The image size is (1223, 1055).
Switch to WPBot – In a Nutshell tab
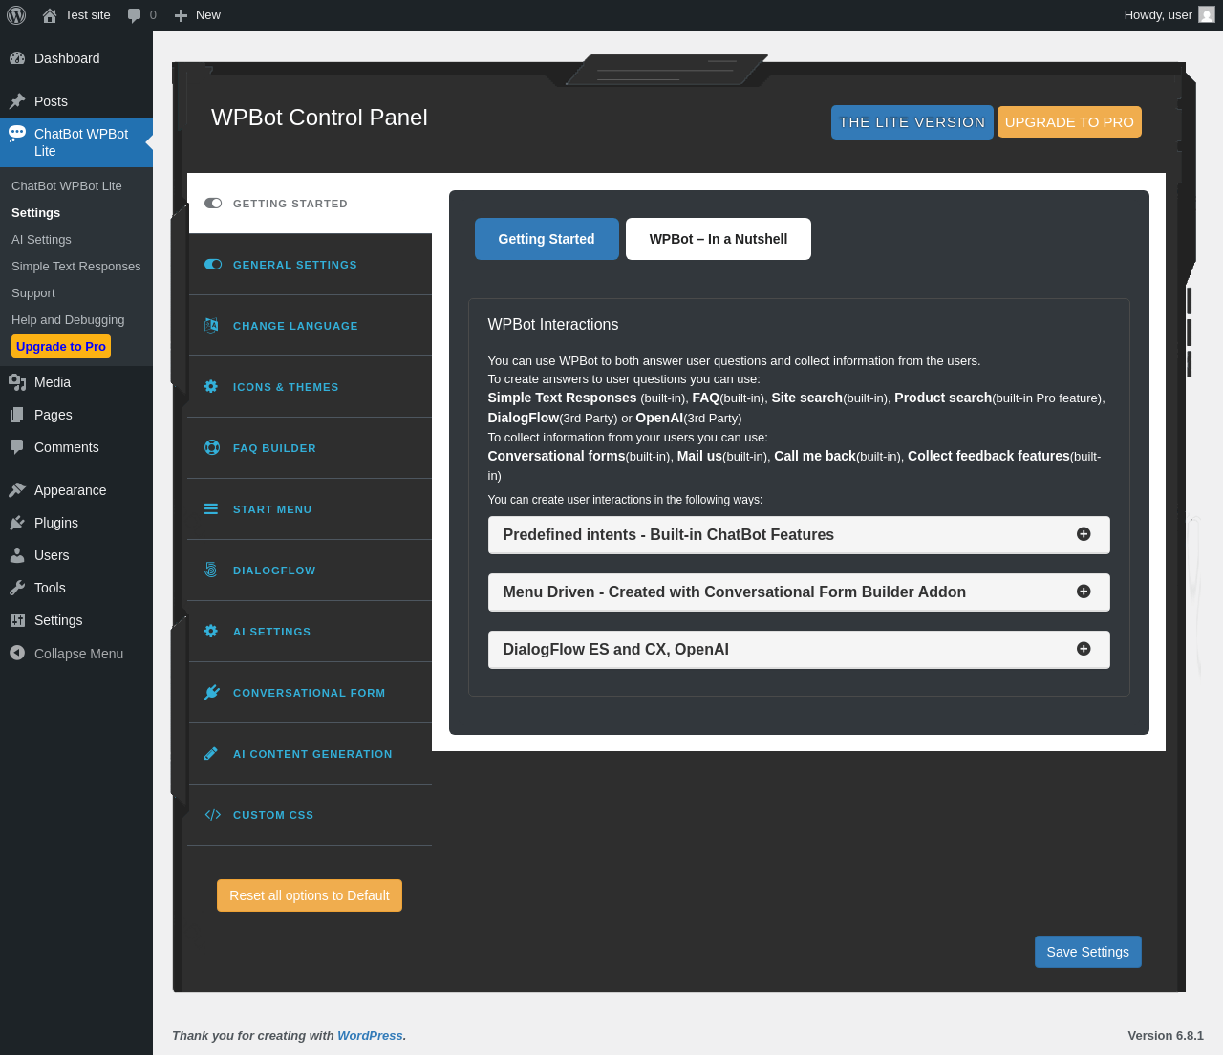[719, 239]
